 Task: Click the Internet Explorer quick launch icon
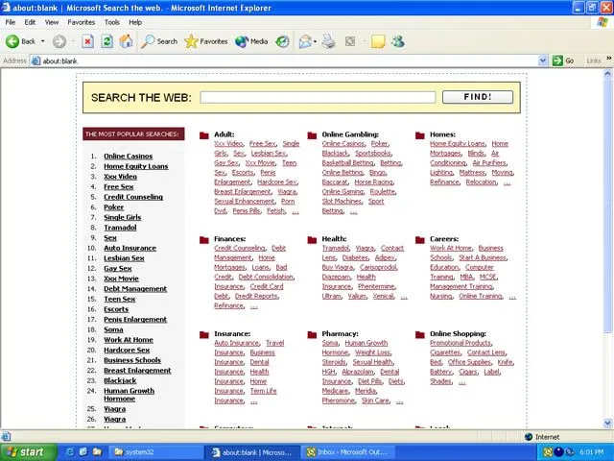pos(70,452)
